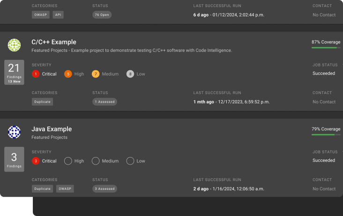Click the empty Medium circle in Java Example
The width and height of the screenshot is (343, 216).
[x=96, y=161]
